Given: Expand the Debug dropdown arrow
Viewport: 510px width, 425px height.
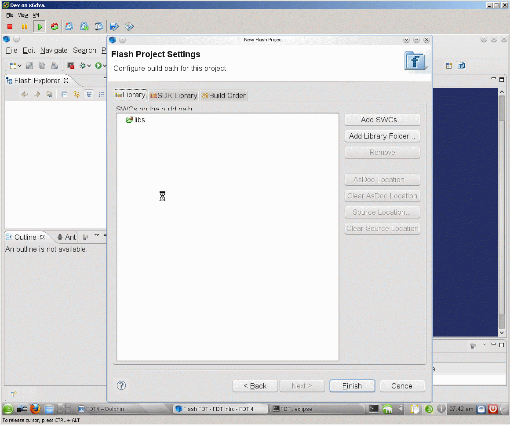Looking at the screenshot, I should click(x=89, y=66).
